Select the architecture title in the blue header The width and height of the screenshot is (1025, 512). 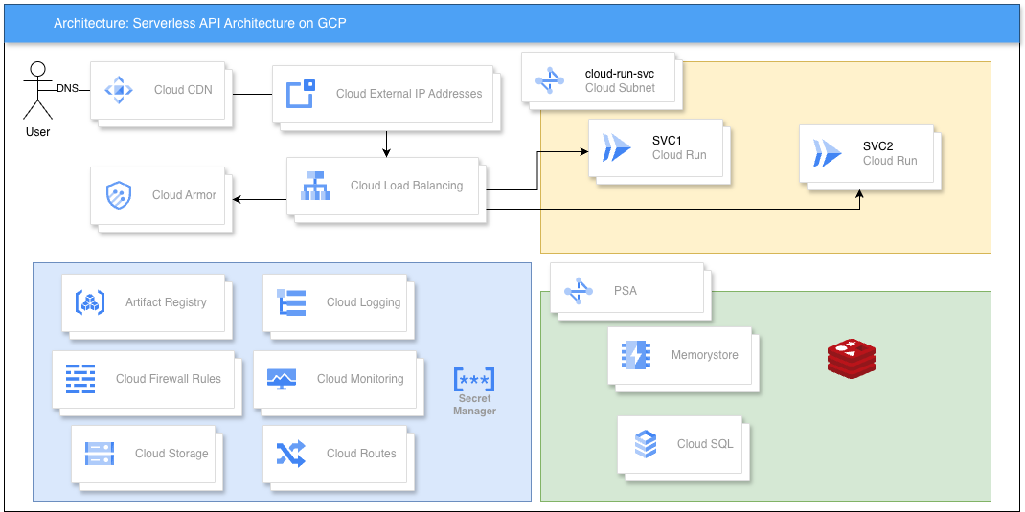(x=200, y=24)
